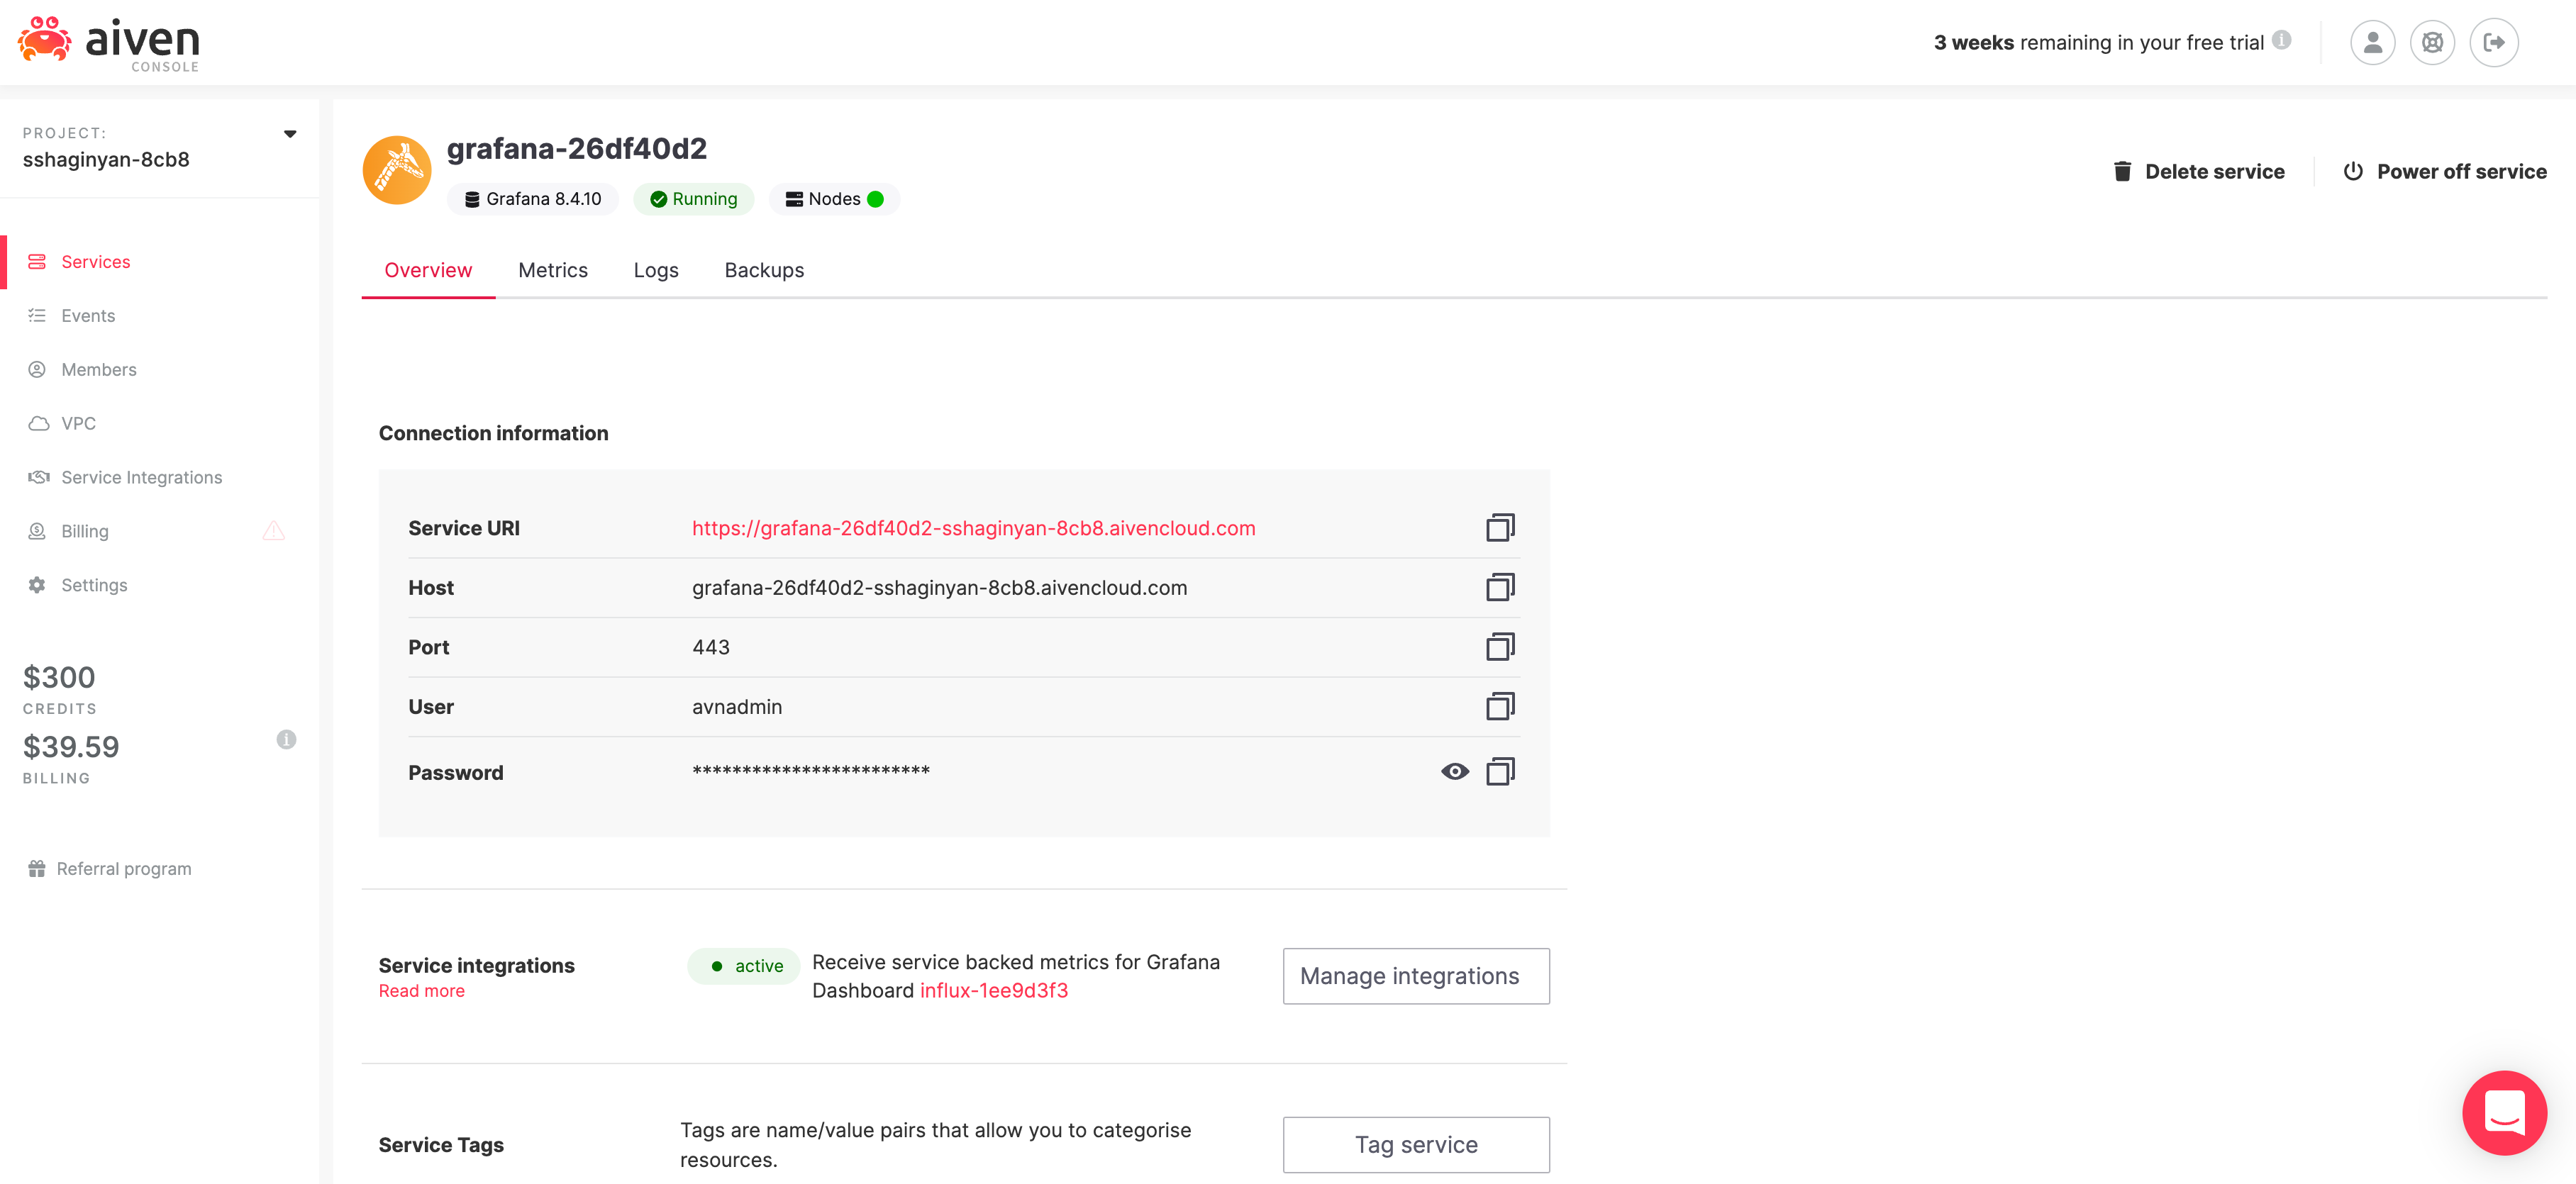Copy the Host value icon
Screen dimensions: 2576x1184
tap(1499, 587)
